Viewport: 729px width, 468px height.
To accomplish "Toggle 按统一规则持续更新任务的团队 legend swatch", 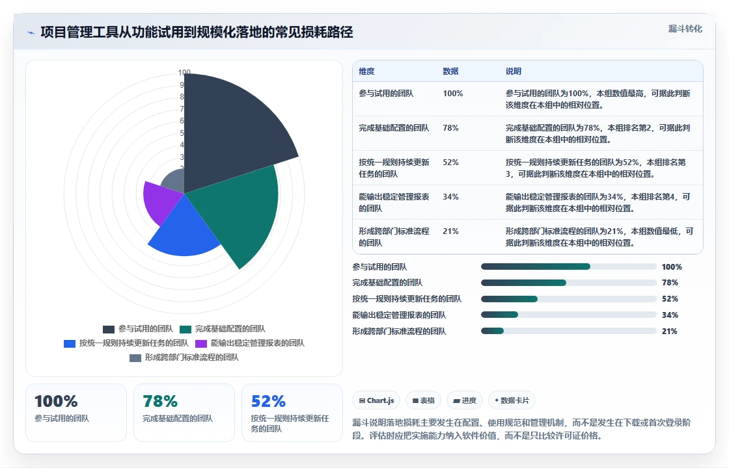I will click(70, 344).
